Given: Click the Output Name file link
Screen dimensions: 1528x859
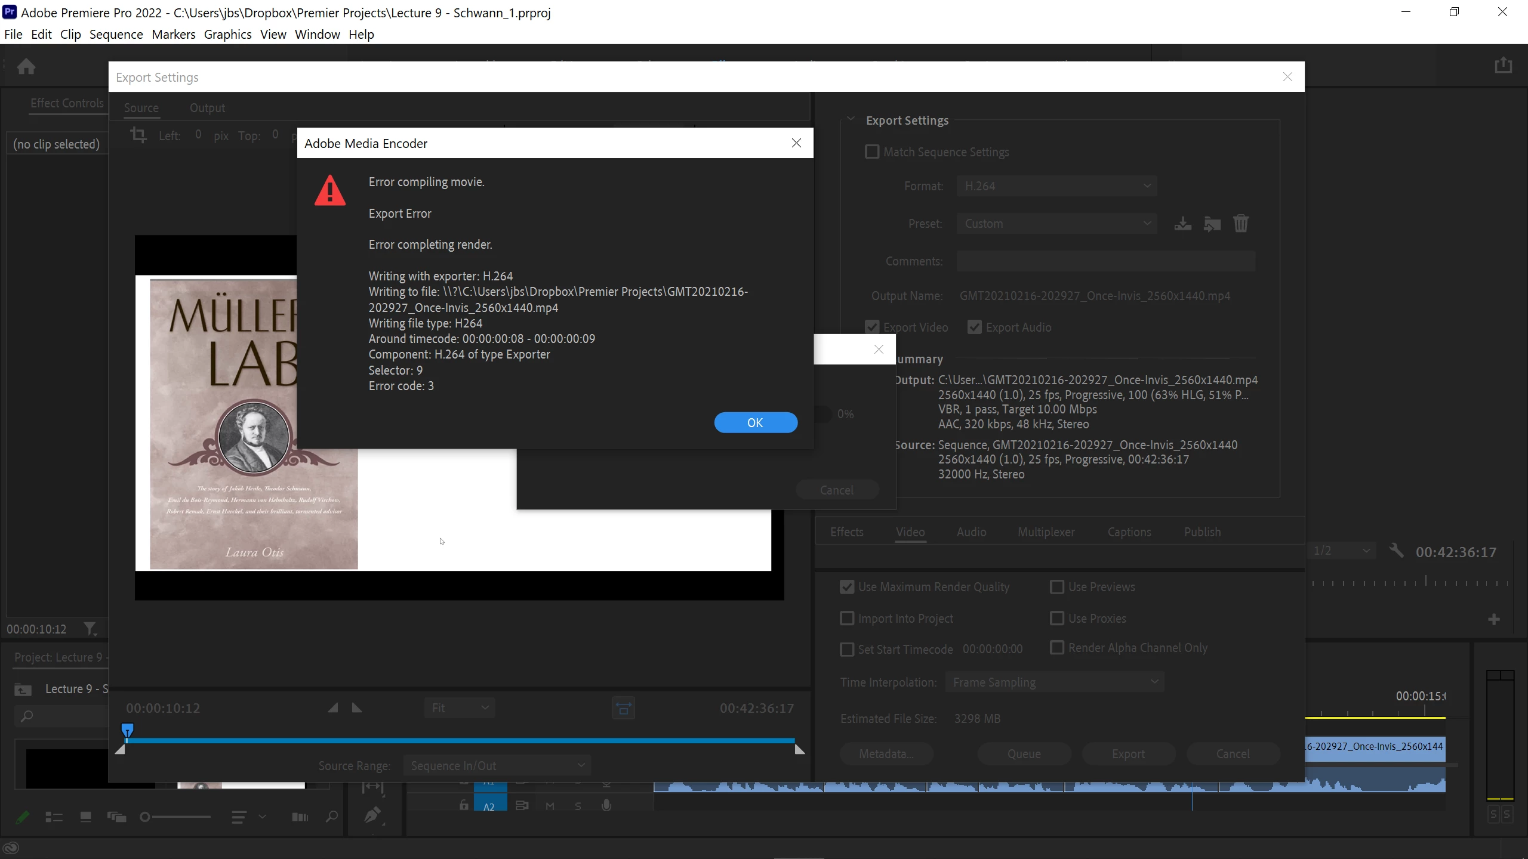Looking at the screenshot, I should pos(1094,296).
